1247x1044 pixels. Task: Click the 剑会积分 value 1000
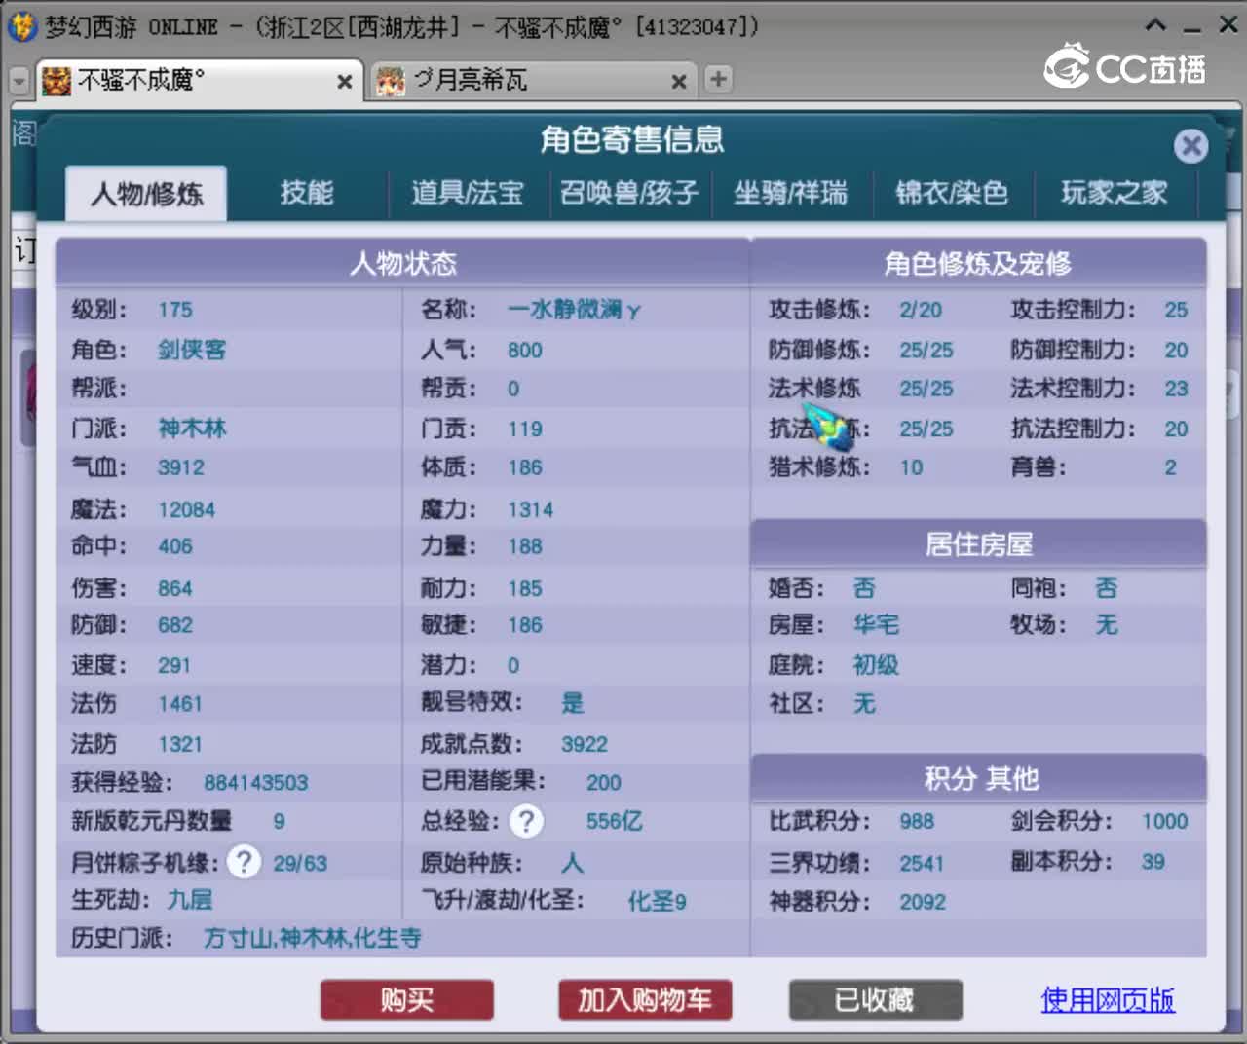1165,822
